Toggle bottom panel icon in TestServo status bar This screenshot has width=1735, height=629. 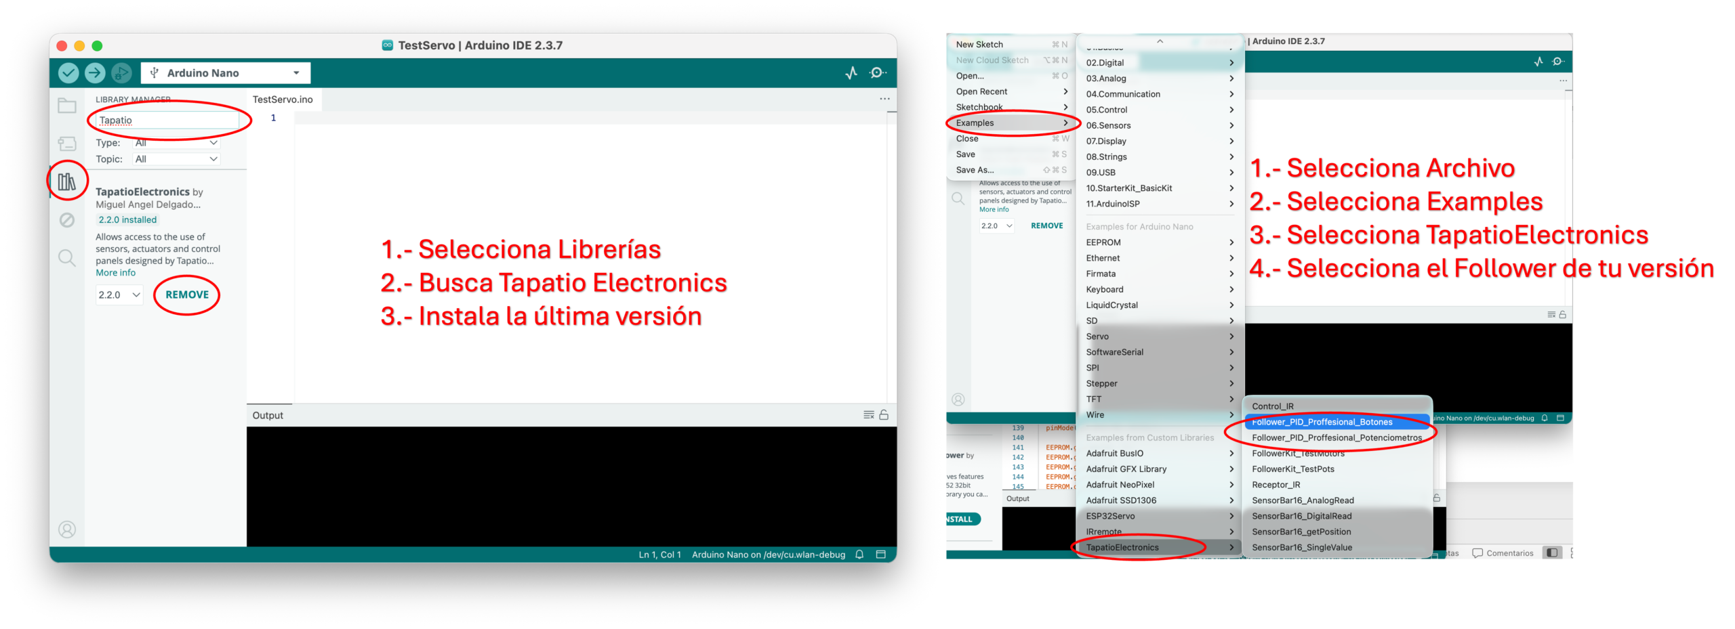[x=880, y=554]
